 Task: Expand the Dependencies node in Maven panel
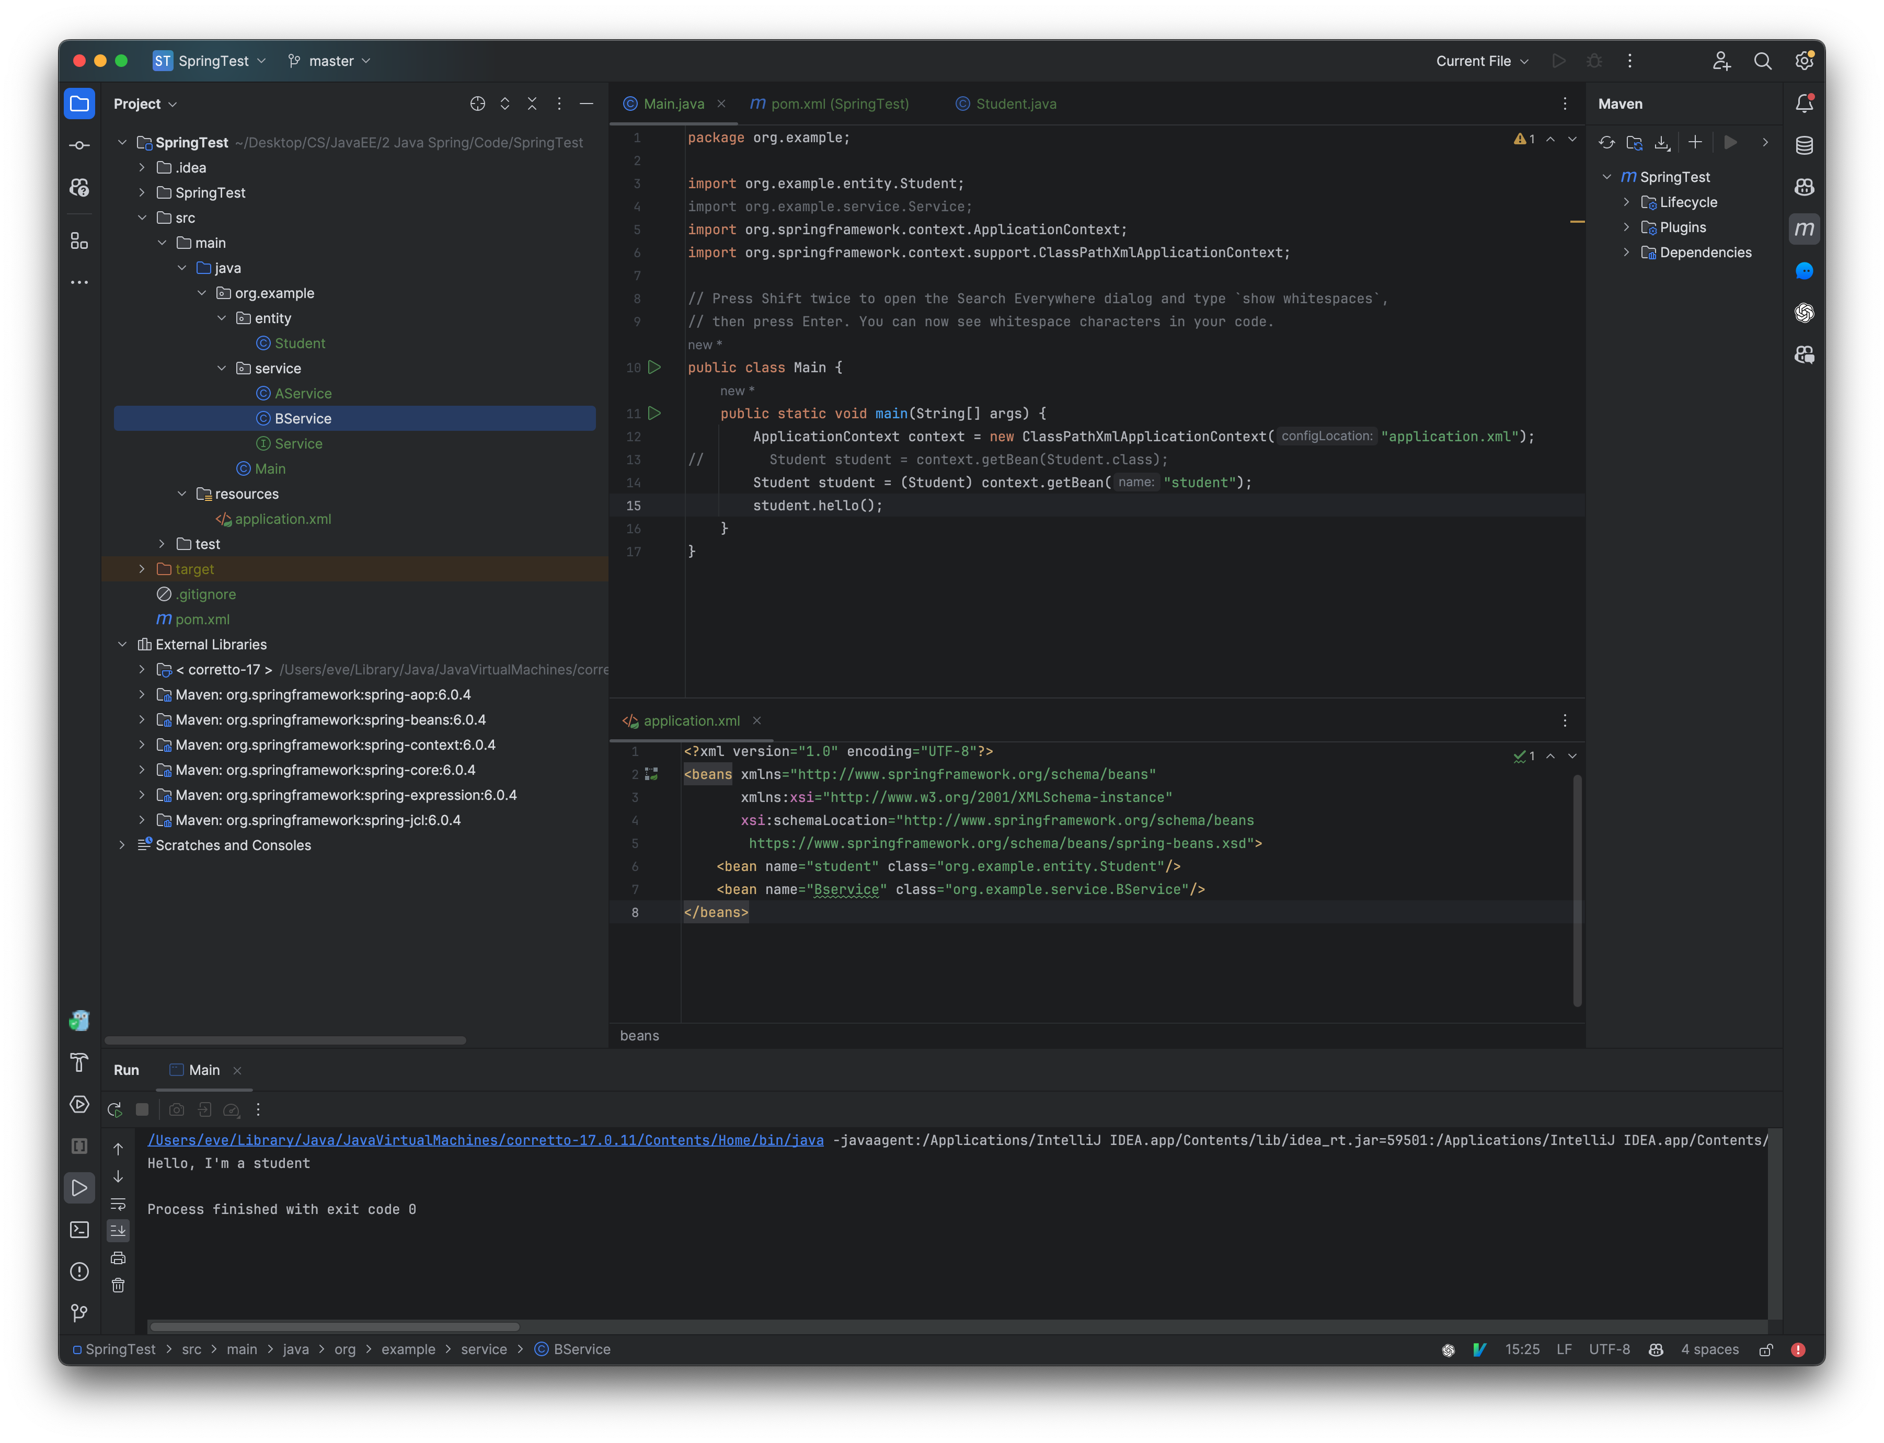[1627, 251]
